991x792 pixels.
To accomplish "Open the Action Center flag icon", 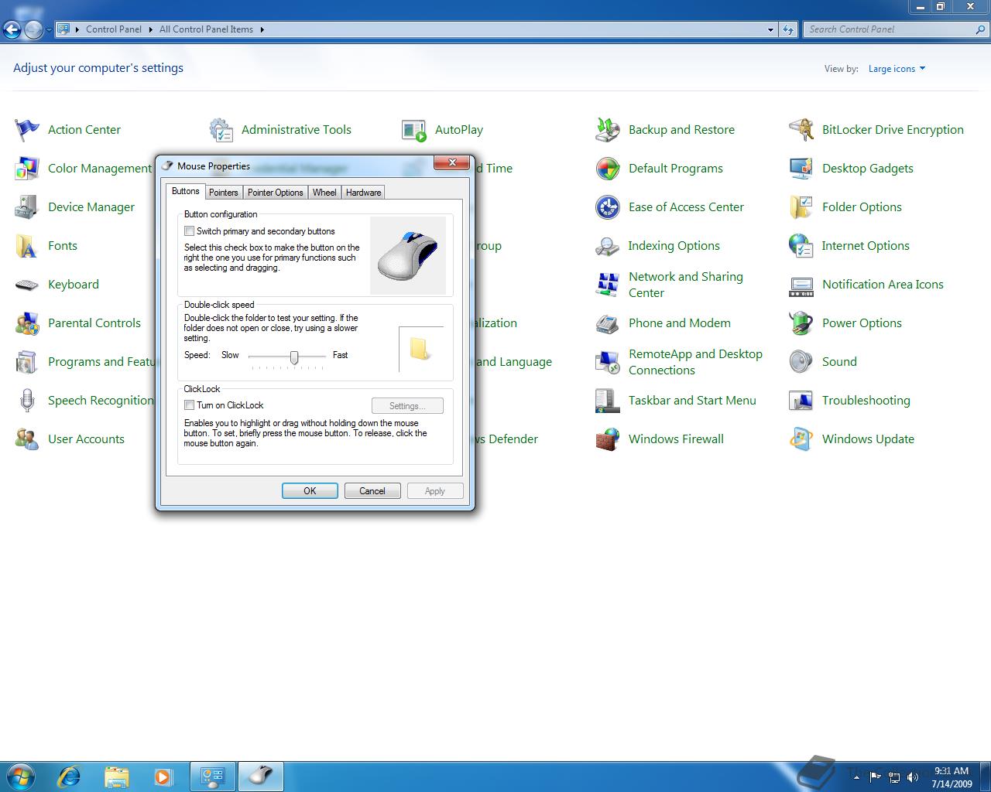I will (27, 130).
